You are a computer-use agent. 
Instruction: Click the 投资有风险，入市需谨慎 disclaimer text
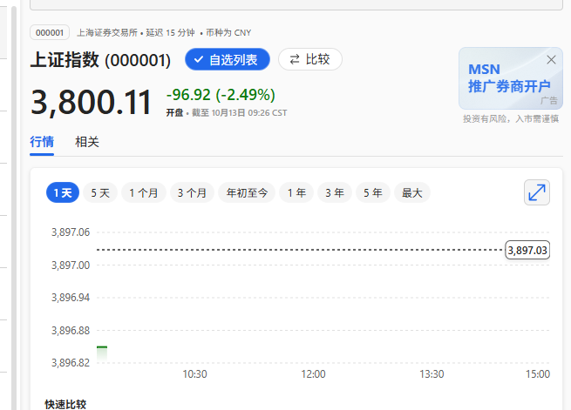[x=511, y=119]
